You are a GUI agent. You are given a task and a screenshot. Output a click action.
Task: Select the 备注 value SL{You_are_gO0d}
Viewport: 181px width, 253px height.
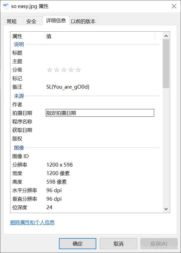(68, 87)
